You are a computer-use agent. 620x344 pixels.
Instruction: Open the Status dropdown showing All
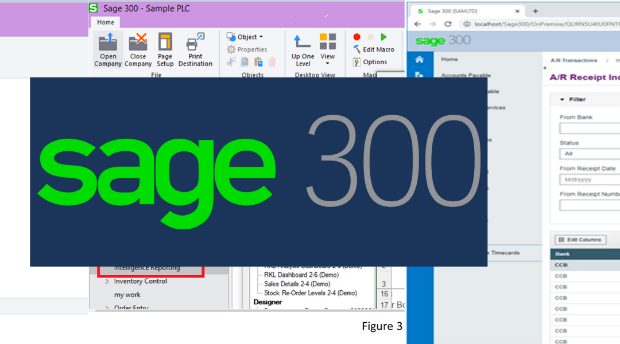590,154
